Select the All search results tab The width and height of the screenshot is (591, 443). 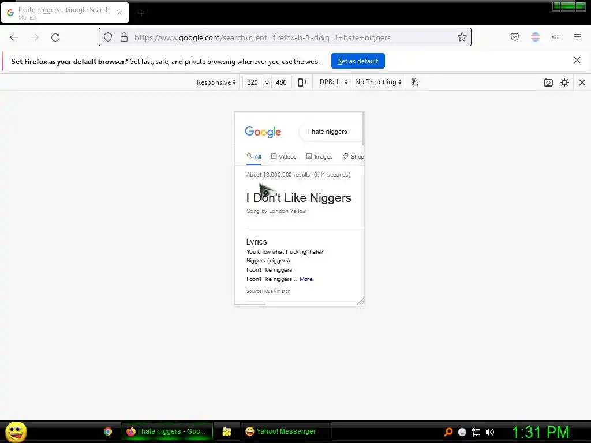point(254,157)
